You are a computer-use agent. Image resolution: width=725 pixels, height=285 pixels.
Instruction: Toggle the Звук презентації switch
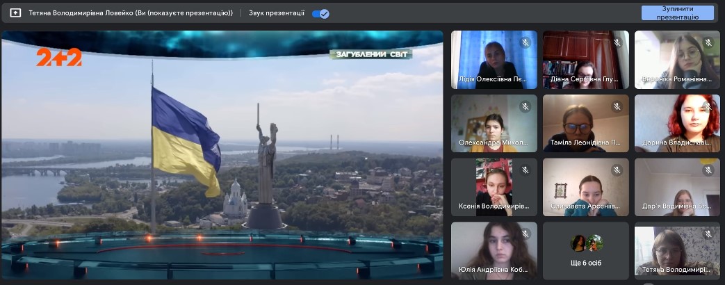(x=320, y=13)
